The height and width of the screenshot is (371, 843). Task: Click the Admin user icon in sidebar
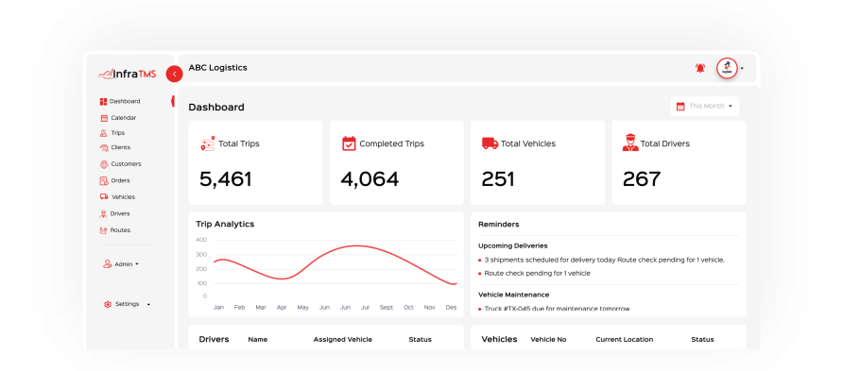pos(107,264)
